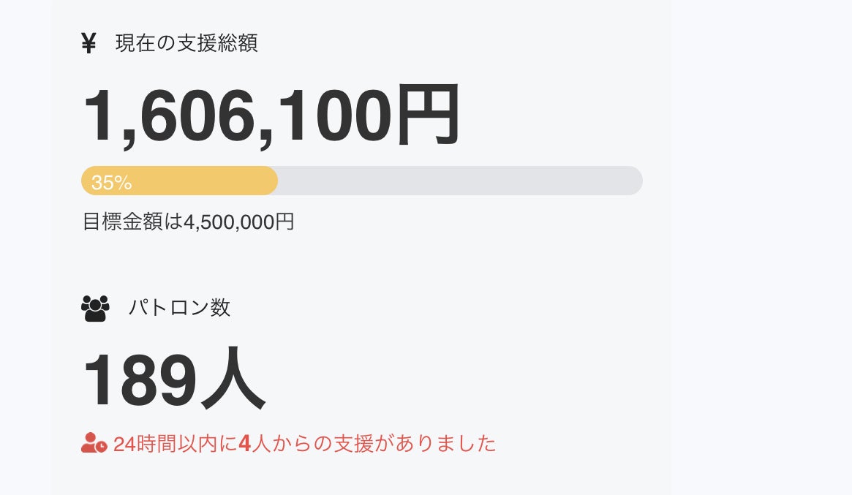Click the 24時間以内に text in red
The width and height of the screenshot is (852, 495).
point(176,444)
